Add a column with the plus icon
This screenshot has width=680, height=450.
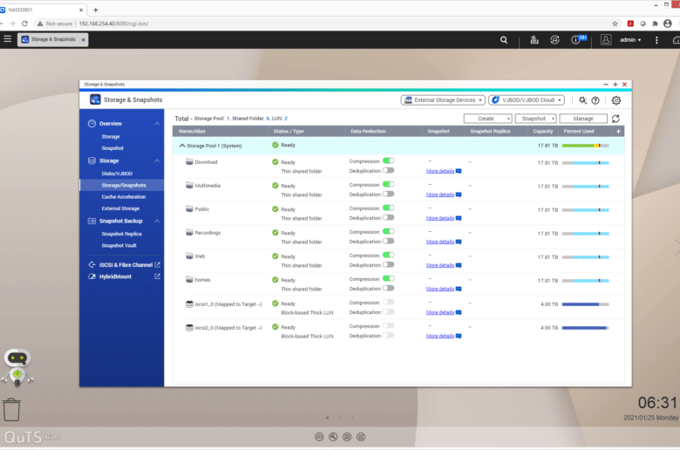618,131
